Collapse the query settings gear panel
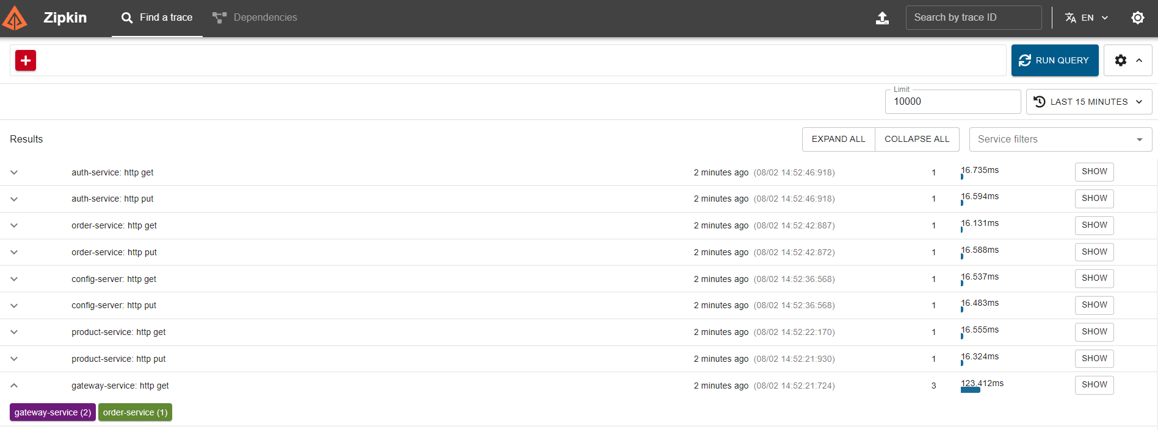Viewport: 1158px width, 430px height. click(1128, 60)
